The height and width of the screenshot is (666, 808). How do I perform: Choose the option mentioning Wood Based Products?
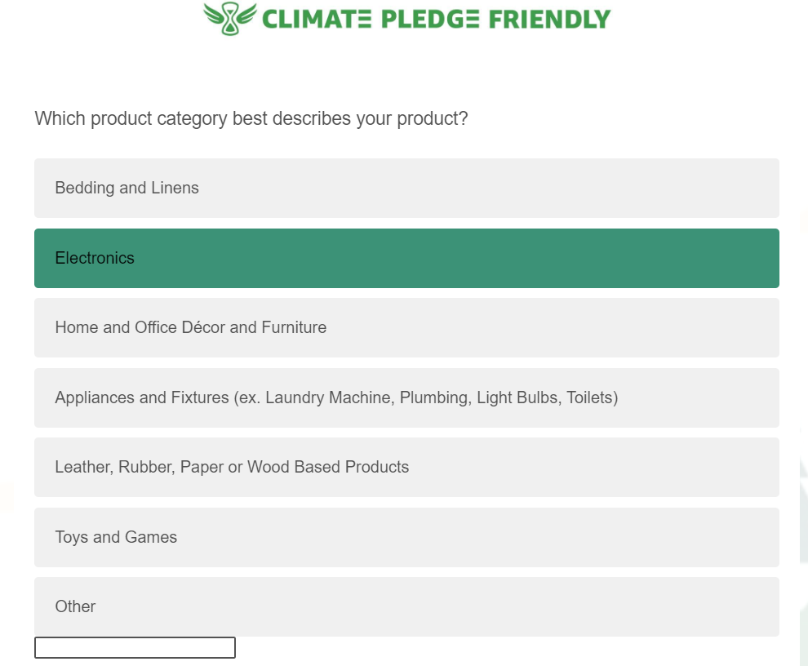tap(406, 468)
